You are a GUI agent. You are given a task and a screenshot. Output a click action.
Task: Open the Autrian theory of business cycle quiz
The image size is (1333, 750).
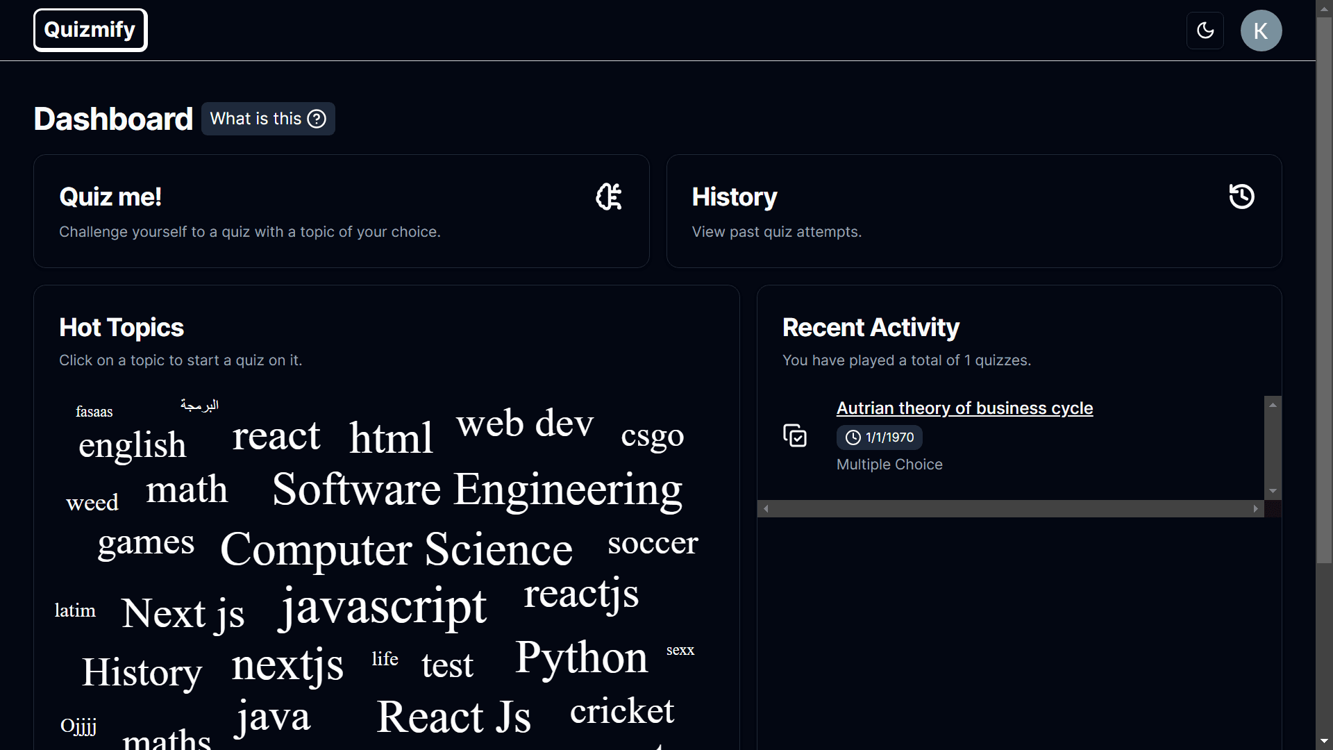tap(964, 408)
